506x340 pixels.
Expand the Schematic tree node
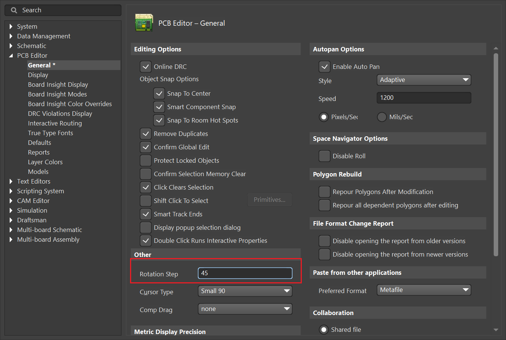point(11,46)
